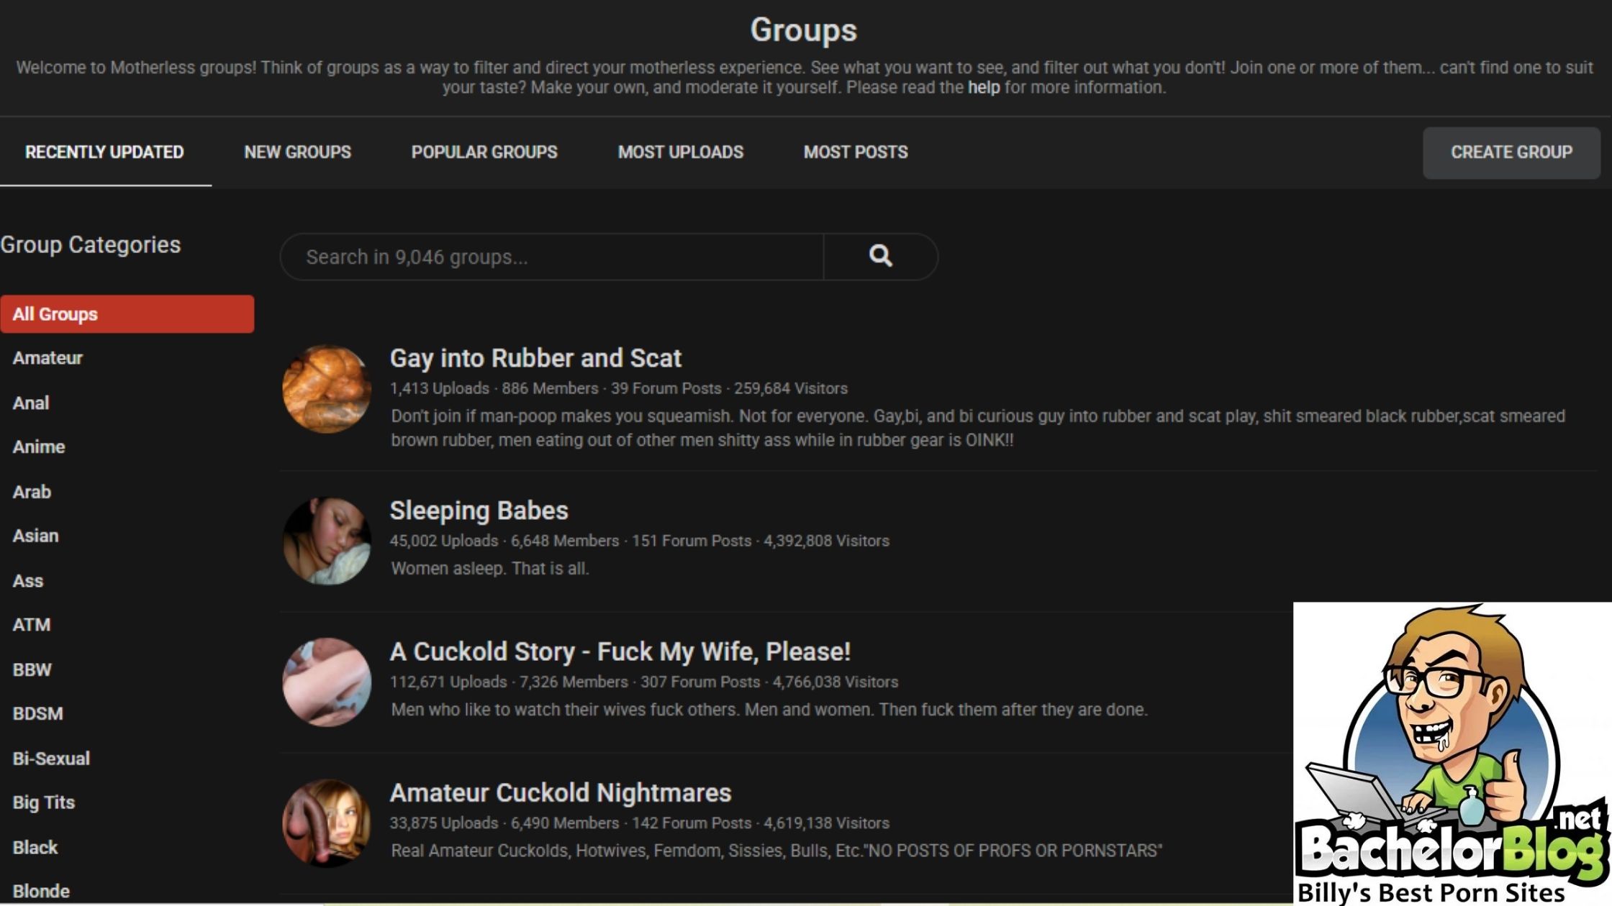Open the Blonde category
Viewport: 1612px width, 906px height.
pyautogui.click(x=41, y=891)
